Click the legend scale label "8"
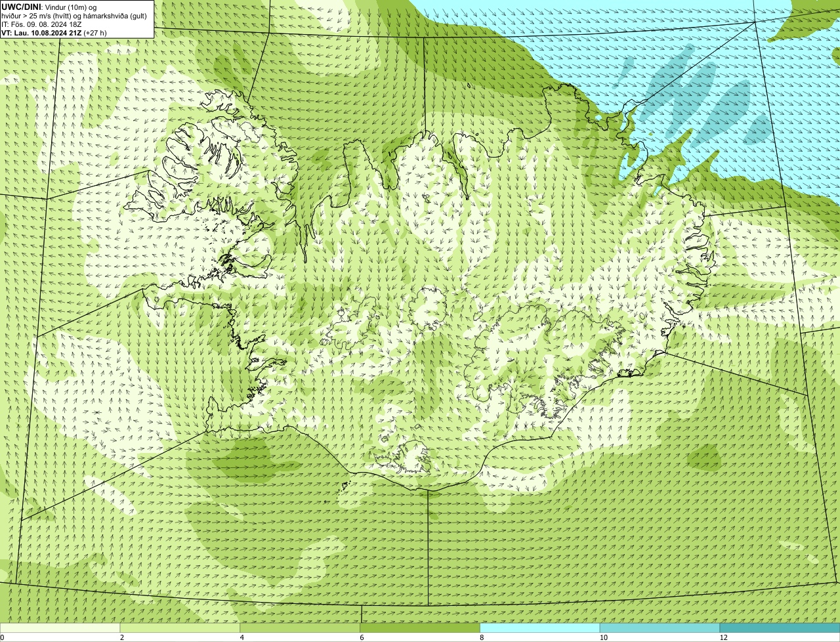 [x=482, y=637]
